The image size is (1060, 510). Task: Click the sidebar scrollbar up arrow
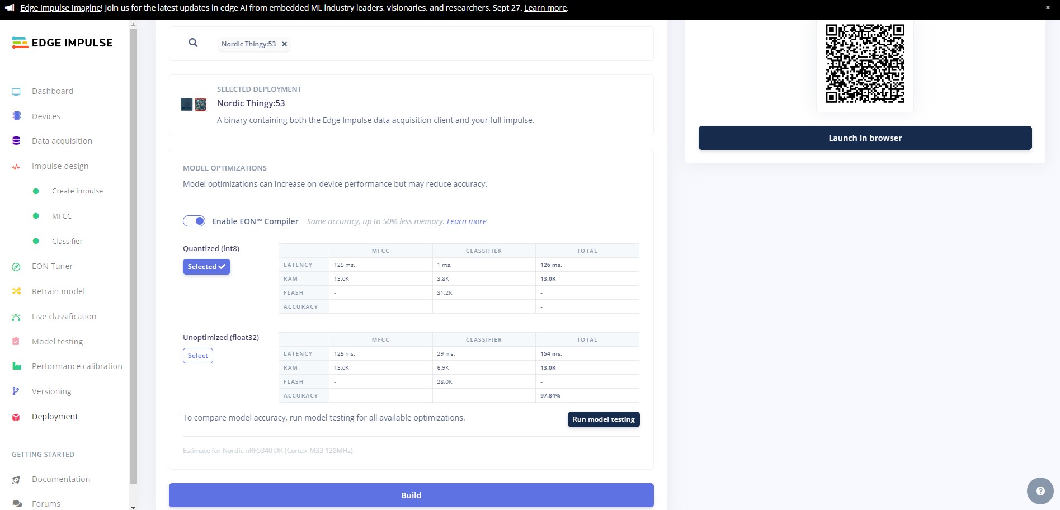click(x=133, y=25)
